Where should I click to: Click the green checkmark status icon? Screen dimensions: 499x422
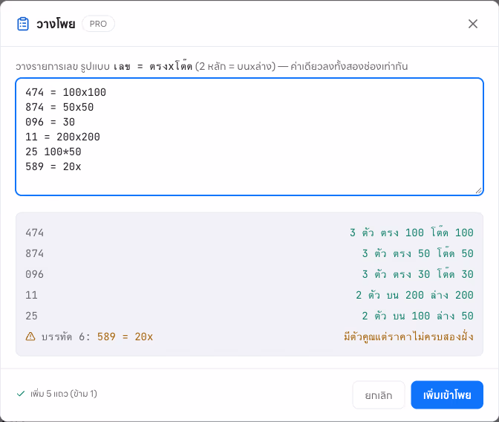[x=21, y=394]
